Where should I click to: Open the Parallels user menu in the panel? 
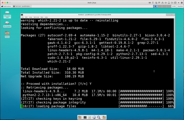pos(180,6)
